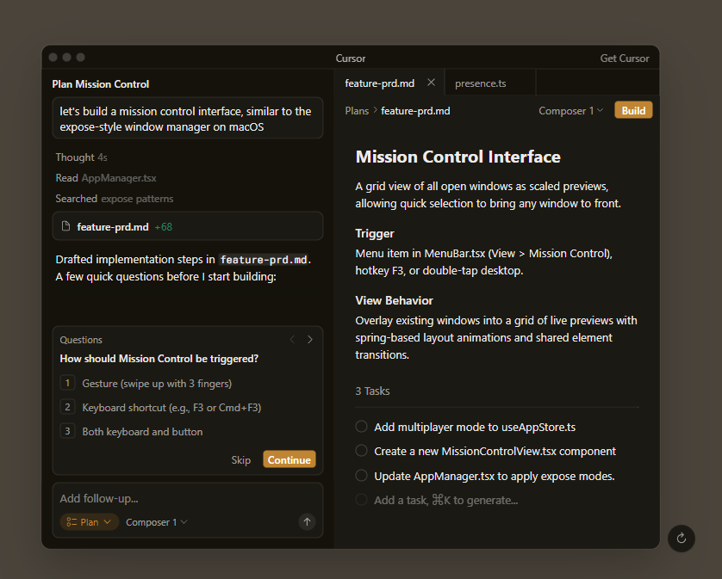Expand Composer 1 dropdown next to Build
This screenshot has height=579, width=722.
pyautogui.click(x=570, y=111)
